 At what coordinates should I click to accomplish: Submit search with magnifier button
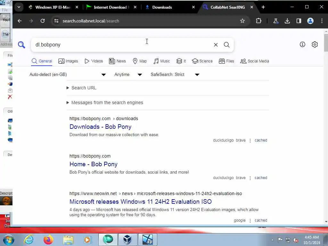pyautogui.click(x=226, y=45)
